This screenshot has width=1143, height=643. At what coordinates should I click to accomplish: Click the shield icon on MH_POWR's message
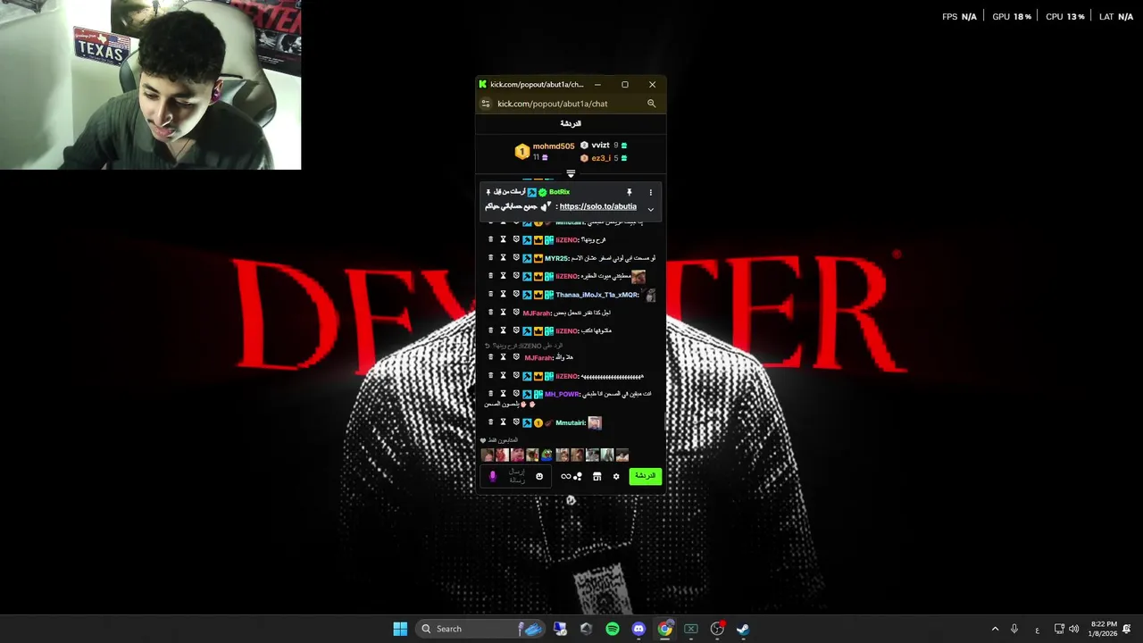(516, 394)
